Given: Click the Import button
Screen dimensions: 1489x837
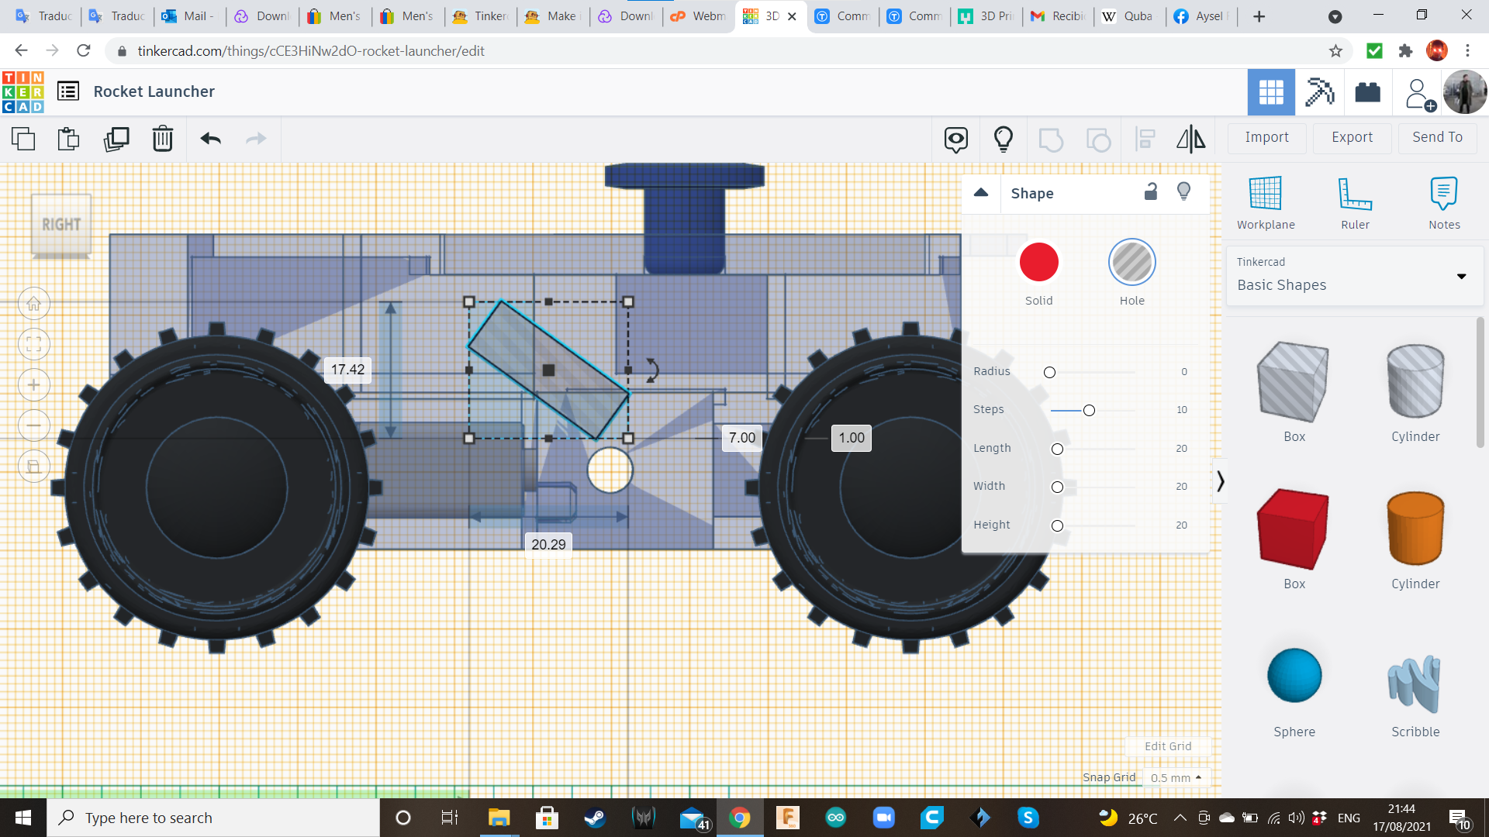Looking at the screenshot, I should pyautogui.click(x=1266, y=137).
